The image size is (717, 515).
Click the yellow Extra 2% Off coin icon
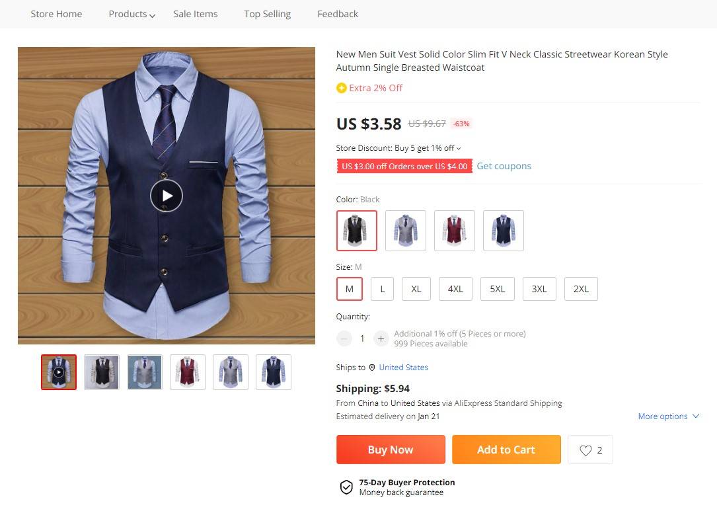click(x=341, y=88)
